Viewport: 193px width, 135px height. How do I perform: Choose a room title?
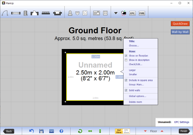(134, 46)
